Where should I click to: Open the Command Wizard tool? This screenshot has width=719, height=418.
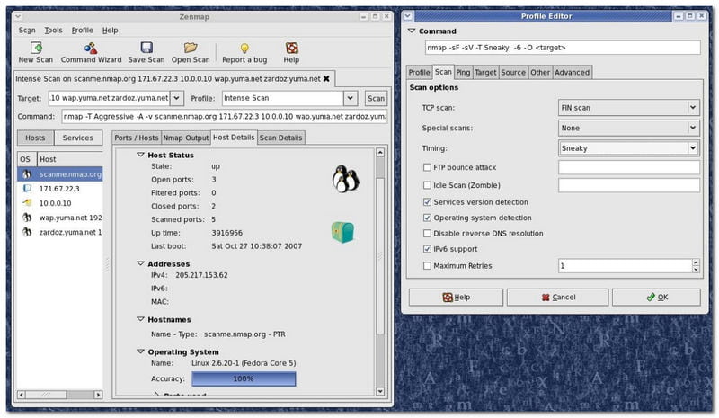point(91,52)
